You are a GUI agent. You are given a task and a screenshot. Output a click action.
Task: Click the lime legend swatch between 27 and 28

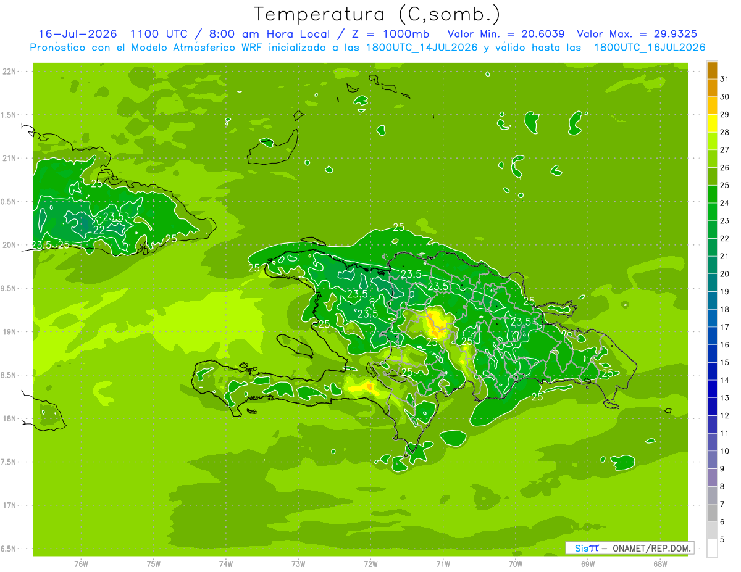[712, 141]
